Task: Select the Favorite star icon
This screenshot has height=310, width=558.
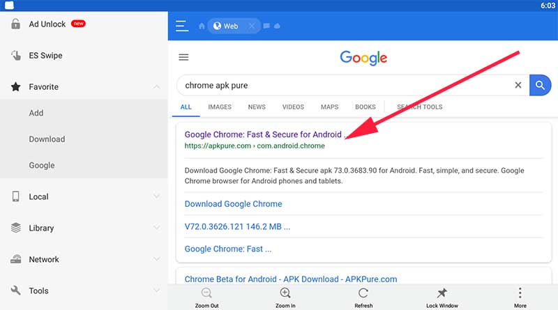Action: 15,87
